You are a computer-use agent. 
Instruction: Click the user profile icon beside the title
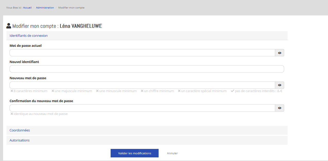point(9,26)
